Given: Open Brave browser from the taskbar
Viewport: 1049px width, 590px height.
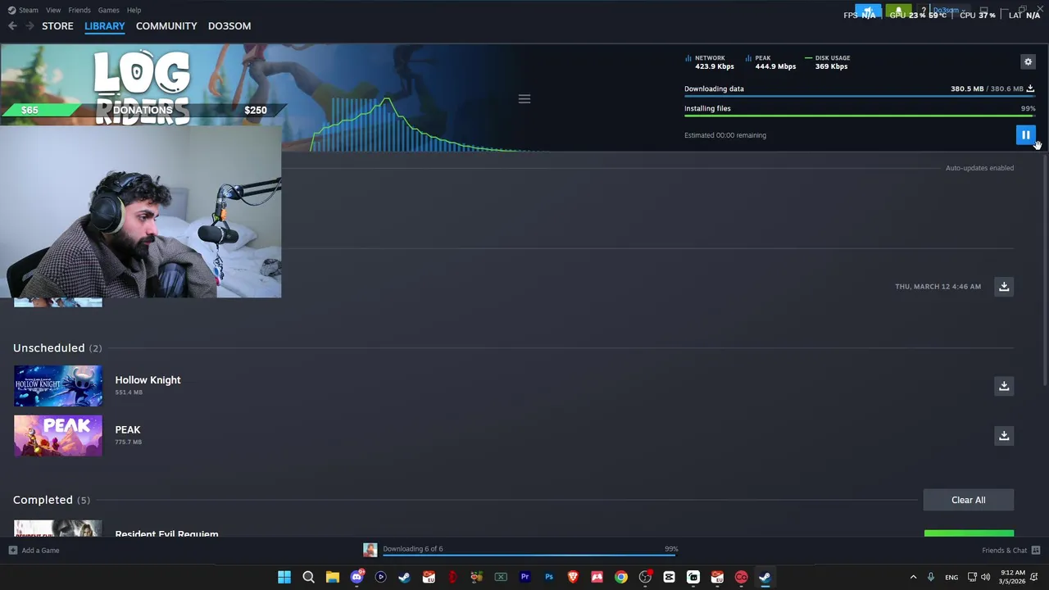Looking at the screenshot, I should pyautogui.click(x=573, y=577).
